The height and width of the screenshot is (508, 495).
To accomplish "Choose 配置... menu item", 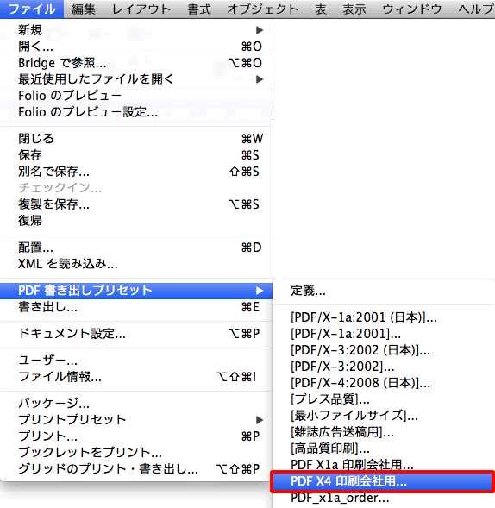I will [x=136, y=248].
